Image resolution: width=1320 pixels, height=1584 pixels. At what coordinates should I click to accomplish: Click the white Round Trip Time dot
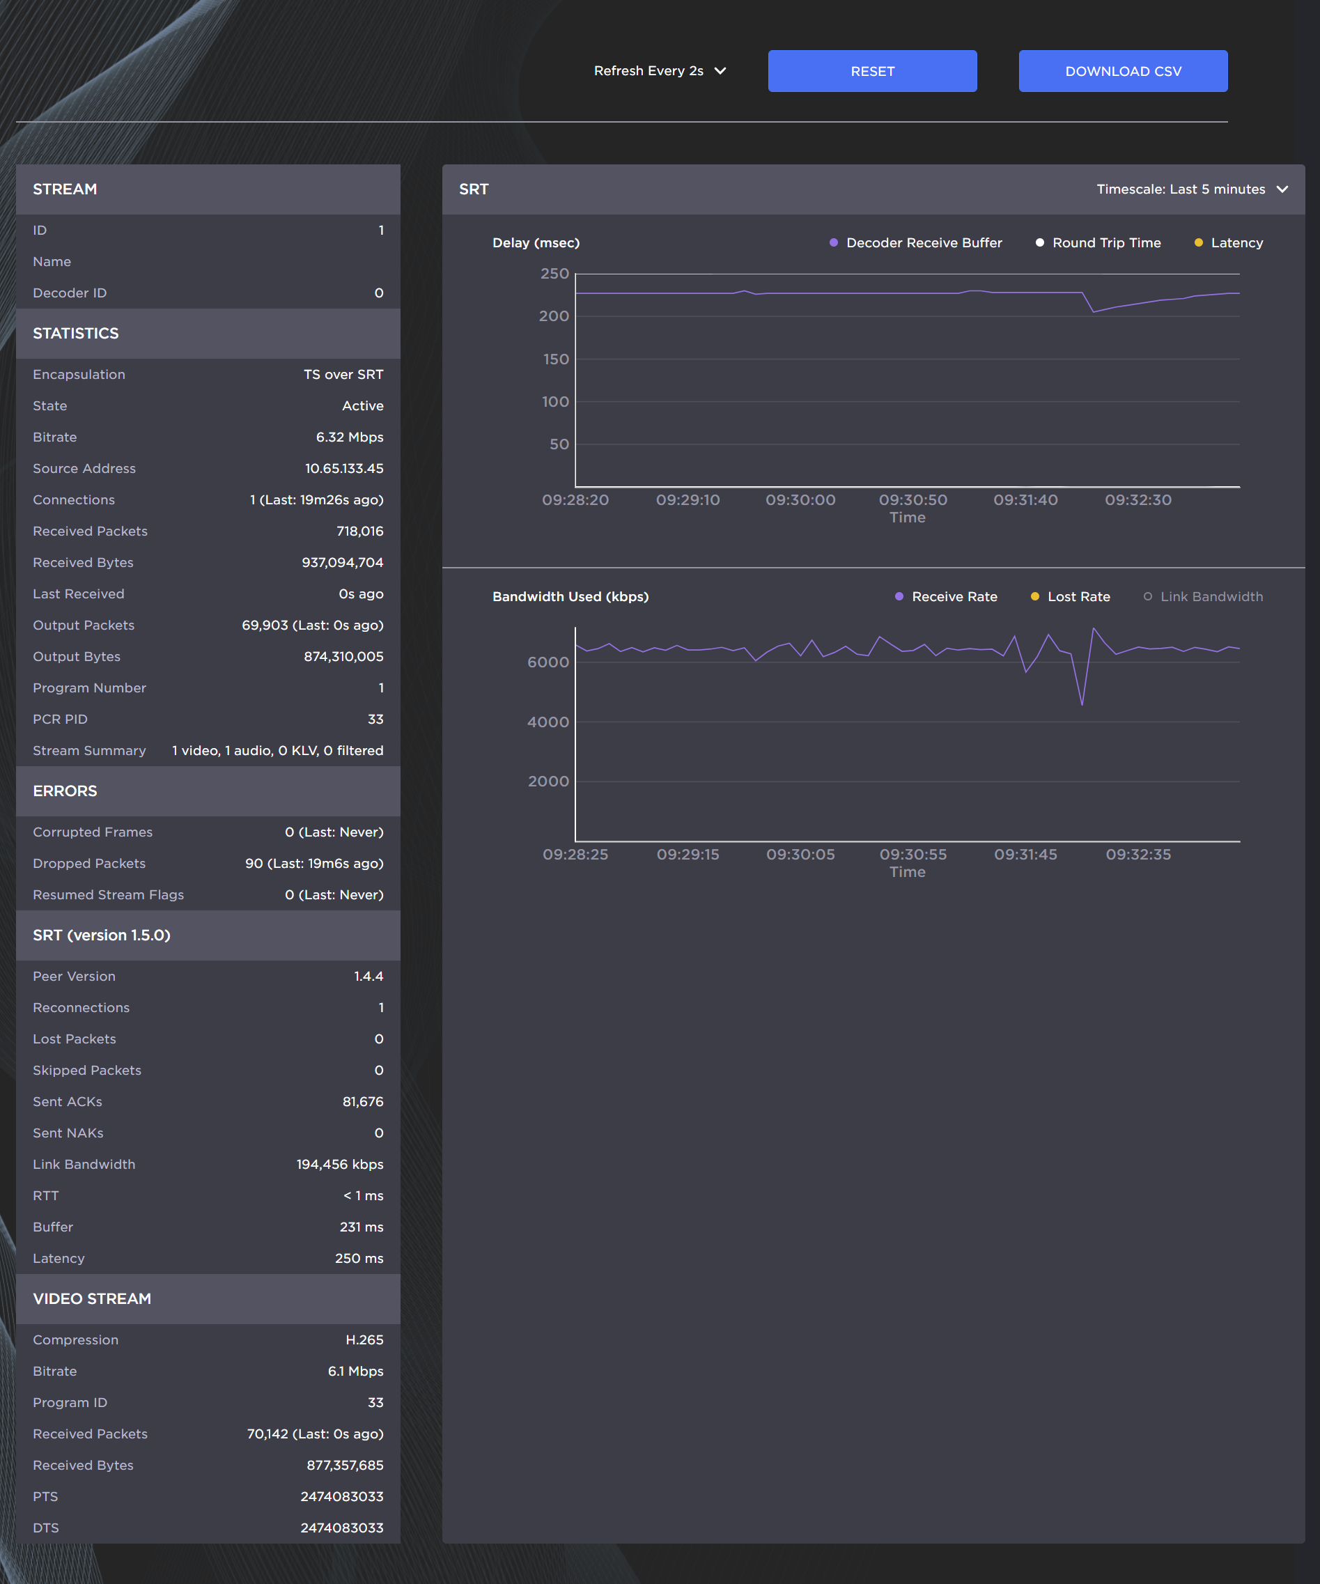click(1039, 243)
